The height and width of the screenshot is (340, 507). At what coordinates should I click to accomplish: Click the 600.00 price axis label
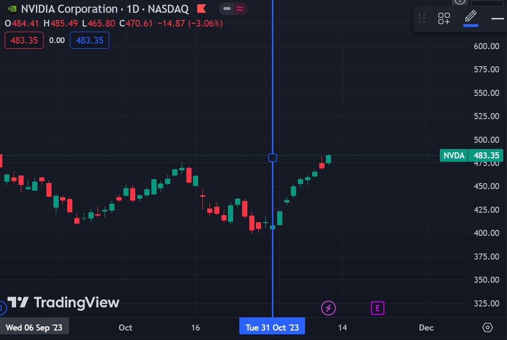486,46
